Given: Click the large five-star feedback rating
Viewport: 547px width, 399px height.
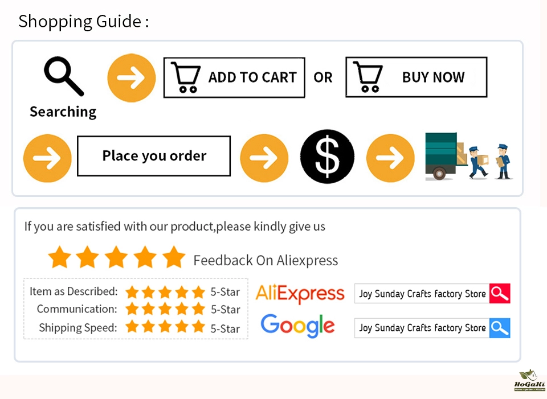Looking at the screenshot, I should tap(117, 258).
